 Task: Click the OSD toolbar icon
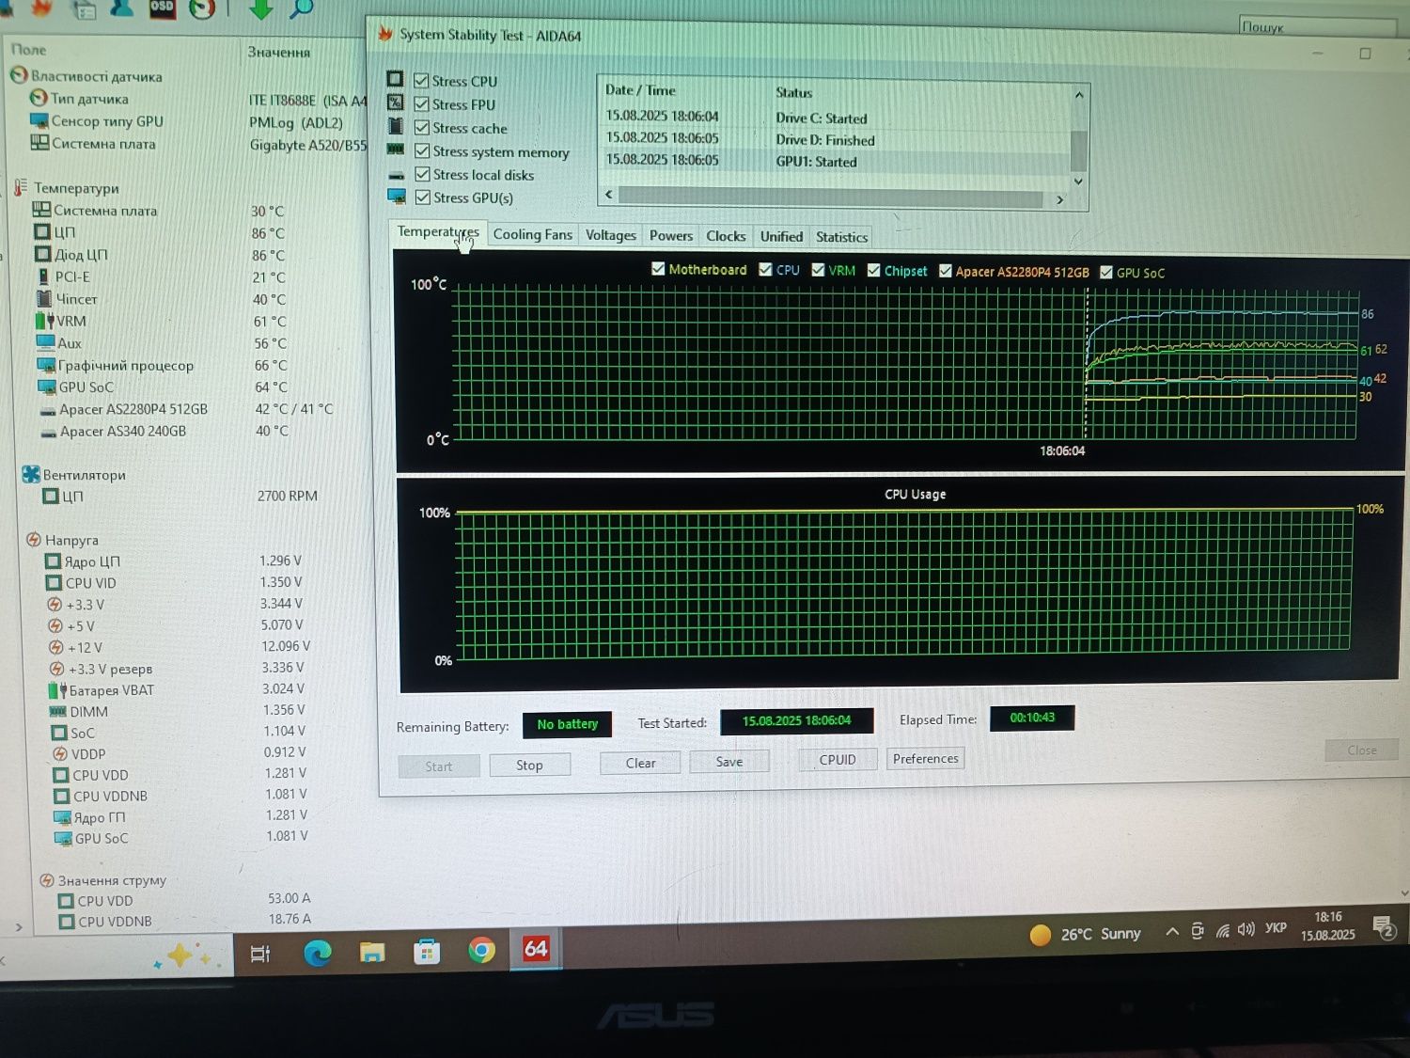tap(162, 8)
